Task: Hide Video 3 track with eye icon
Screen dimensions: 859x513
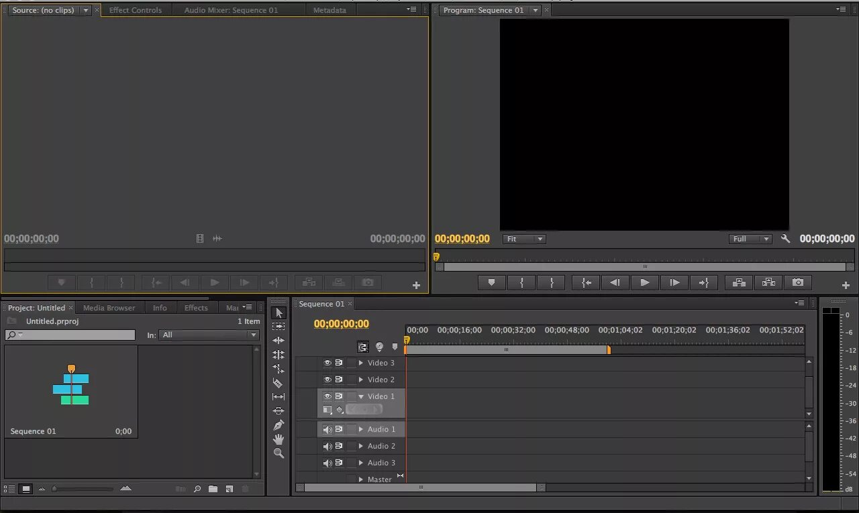Action: click(327, 363)
